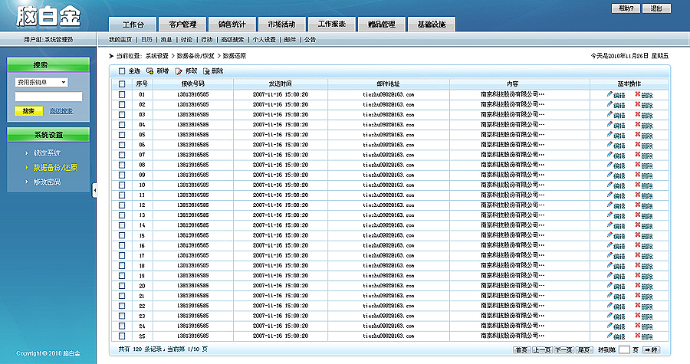Go to 尾页 last page
Screen dimensions: 690x364
click(584, 350)
